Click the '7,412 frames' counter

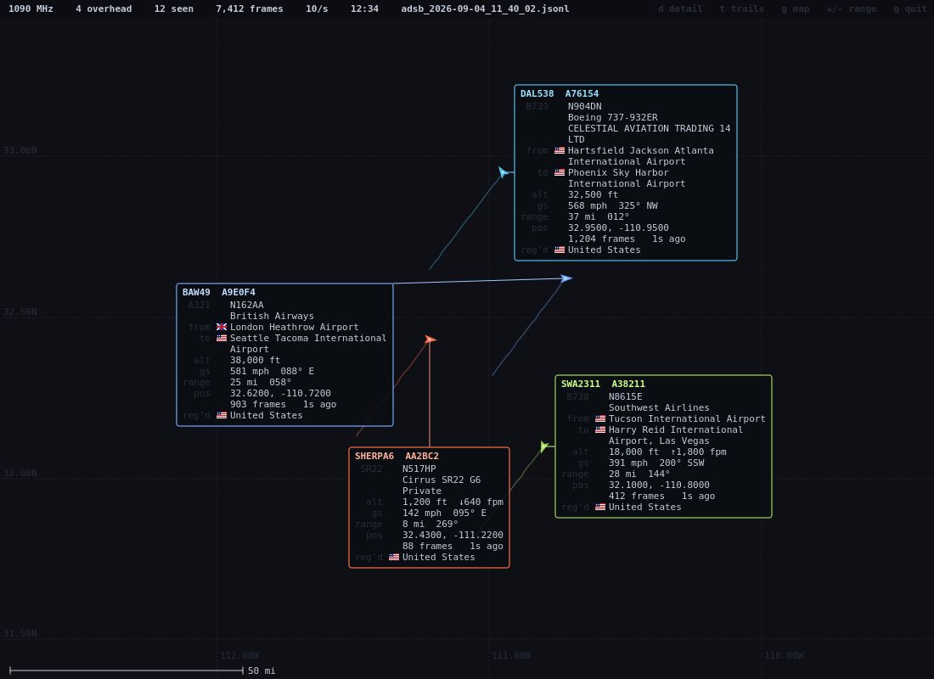[x=250, y=9]
